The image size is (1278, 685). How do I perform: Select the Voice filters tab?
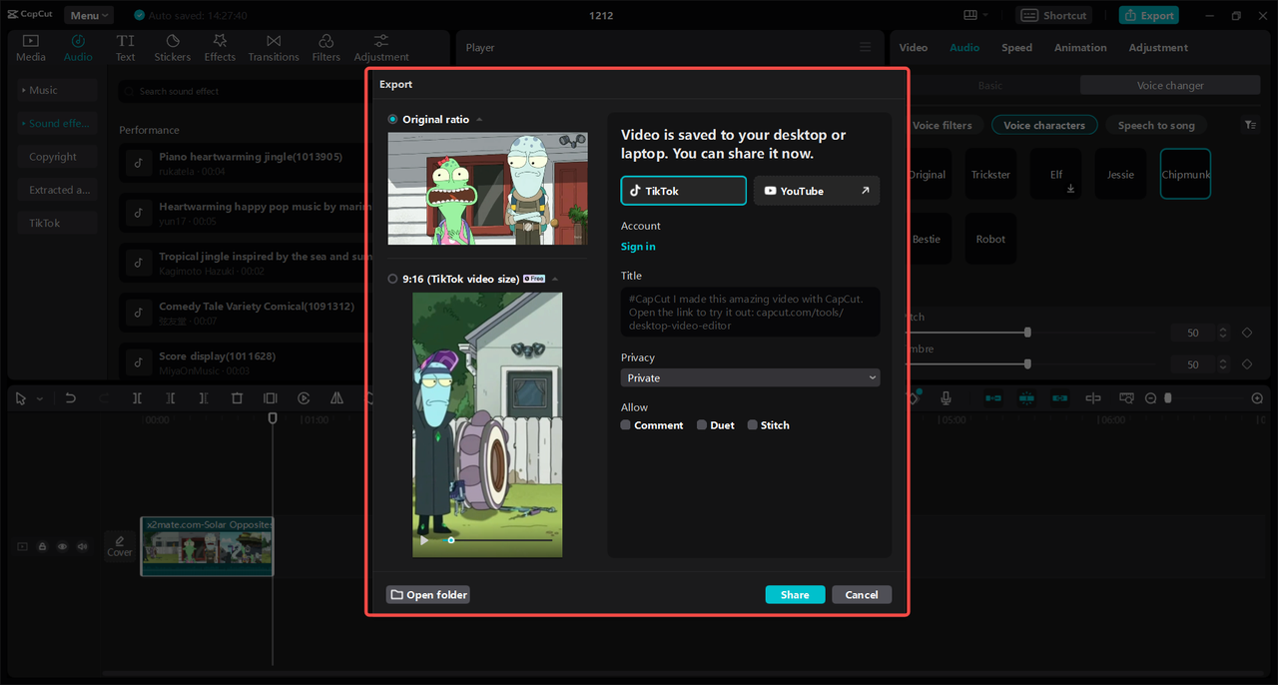(x=942, y=125)
